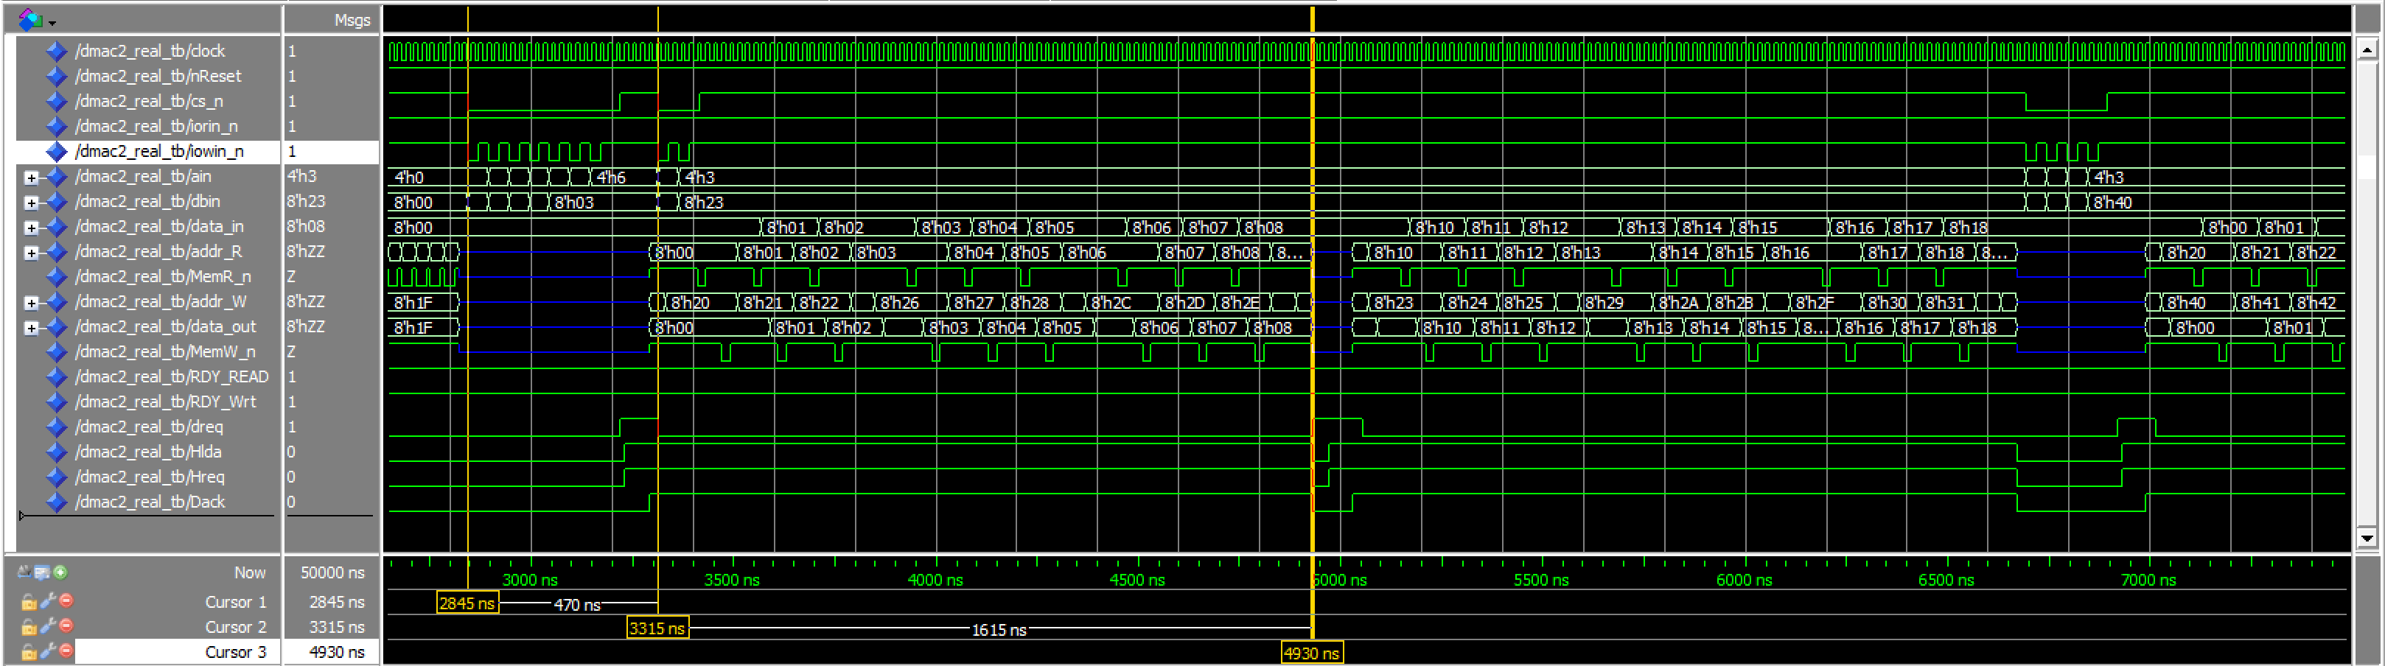The height and width of the screenshot is (666, 2385).
Task: Expand the addr_W bus signal
Action: click(x=32, y=303)
